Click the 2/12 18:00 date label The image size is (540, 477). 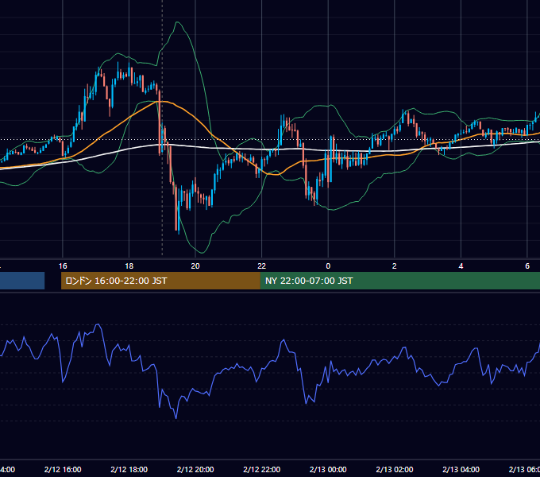129,469
